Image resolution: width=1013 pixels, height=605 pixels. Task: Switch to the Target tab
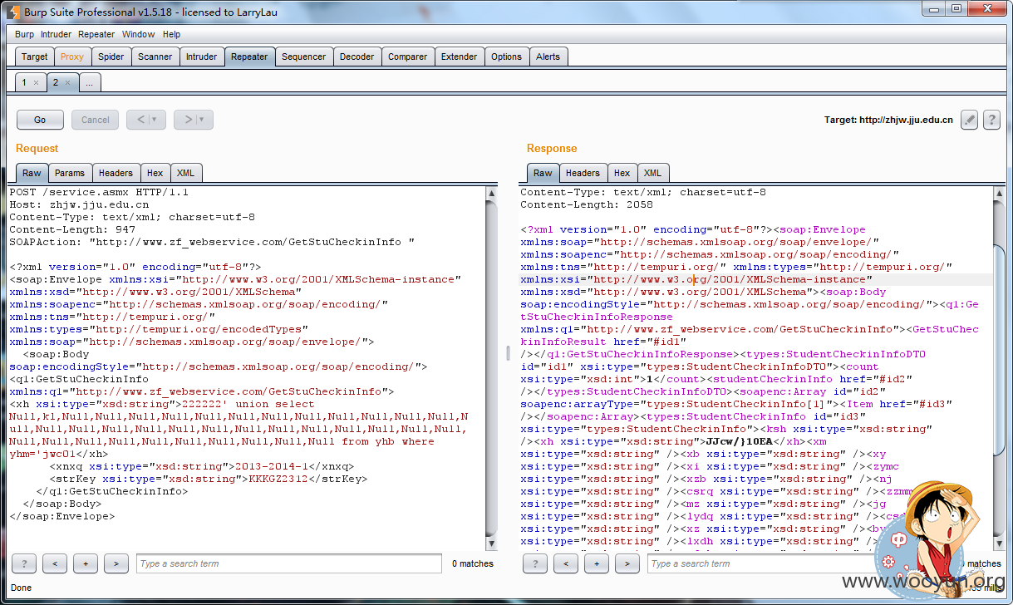pyautogui.click(x=34, y=57)
